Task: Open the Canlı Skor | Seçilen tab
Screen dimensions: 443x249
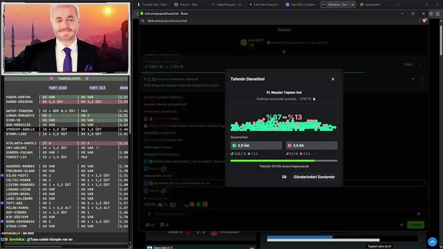Action: click(x=300, y=4)
